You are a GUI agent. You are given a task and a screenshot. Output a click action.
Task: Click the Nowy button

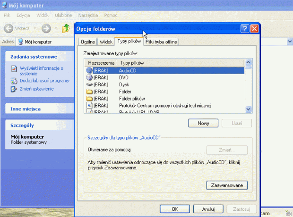click(x=204, y=123)
